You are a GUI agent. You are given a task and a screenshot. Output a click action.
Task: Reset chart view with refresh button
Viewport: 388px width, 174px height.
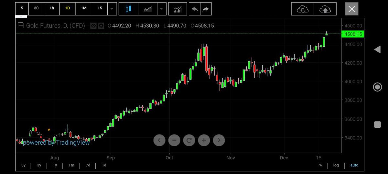(189, 140)
